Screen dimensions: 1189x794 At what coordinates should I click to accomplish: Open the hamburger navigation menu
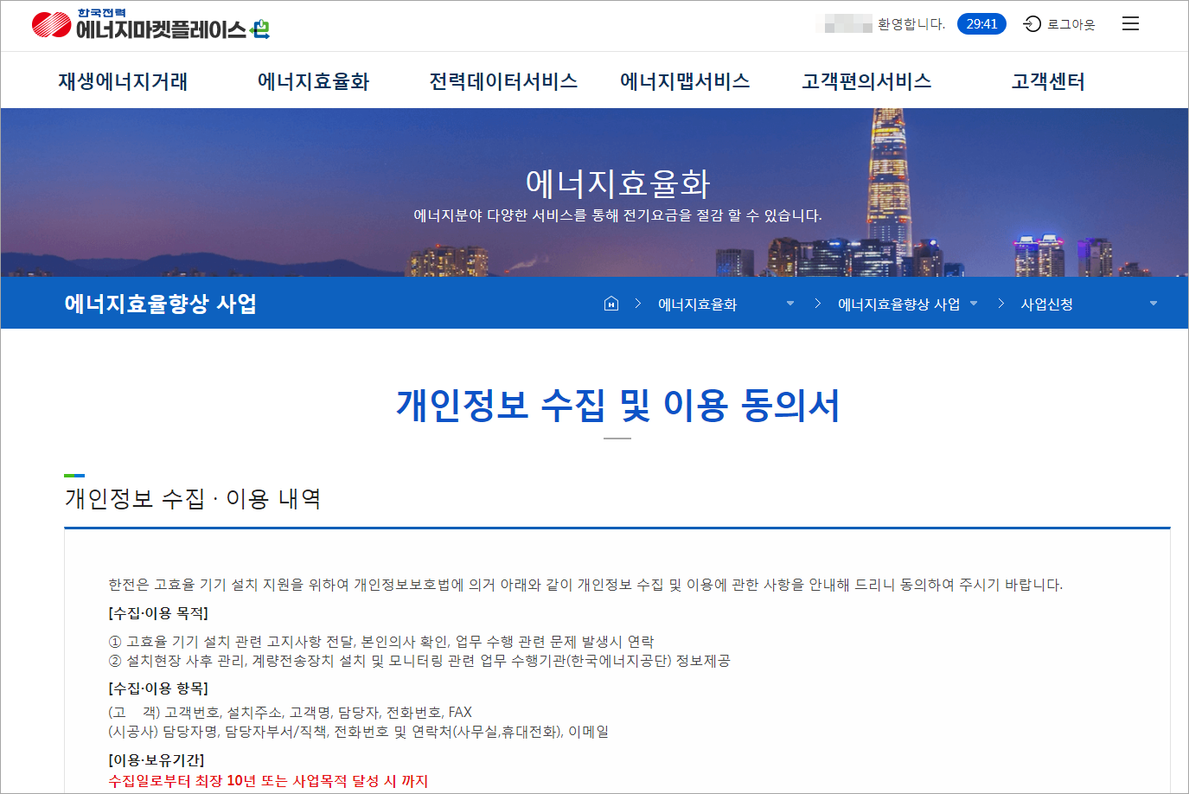[1130, 23]
